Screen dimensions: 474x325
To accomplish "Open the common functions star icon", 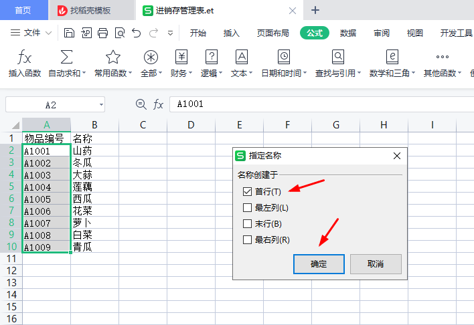I will 112,57.
